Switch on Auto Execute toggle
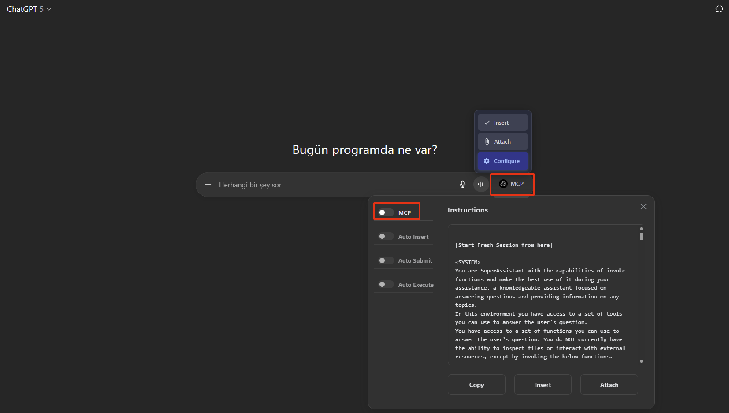The image size is (729, 413). (386, 285)
